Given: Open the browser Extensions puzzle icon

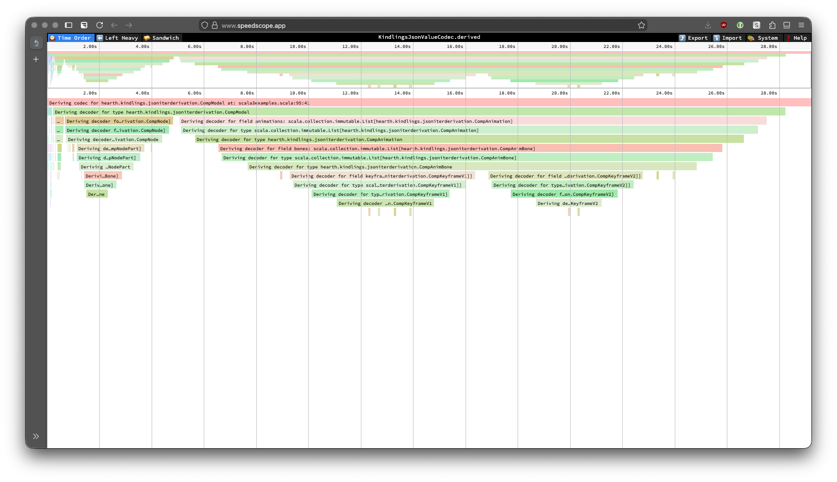Looking at the screenshot, I should point(772,26).
